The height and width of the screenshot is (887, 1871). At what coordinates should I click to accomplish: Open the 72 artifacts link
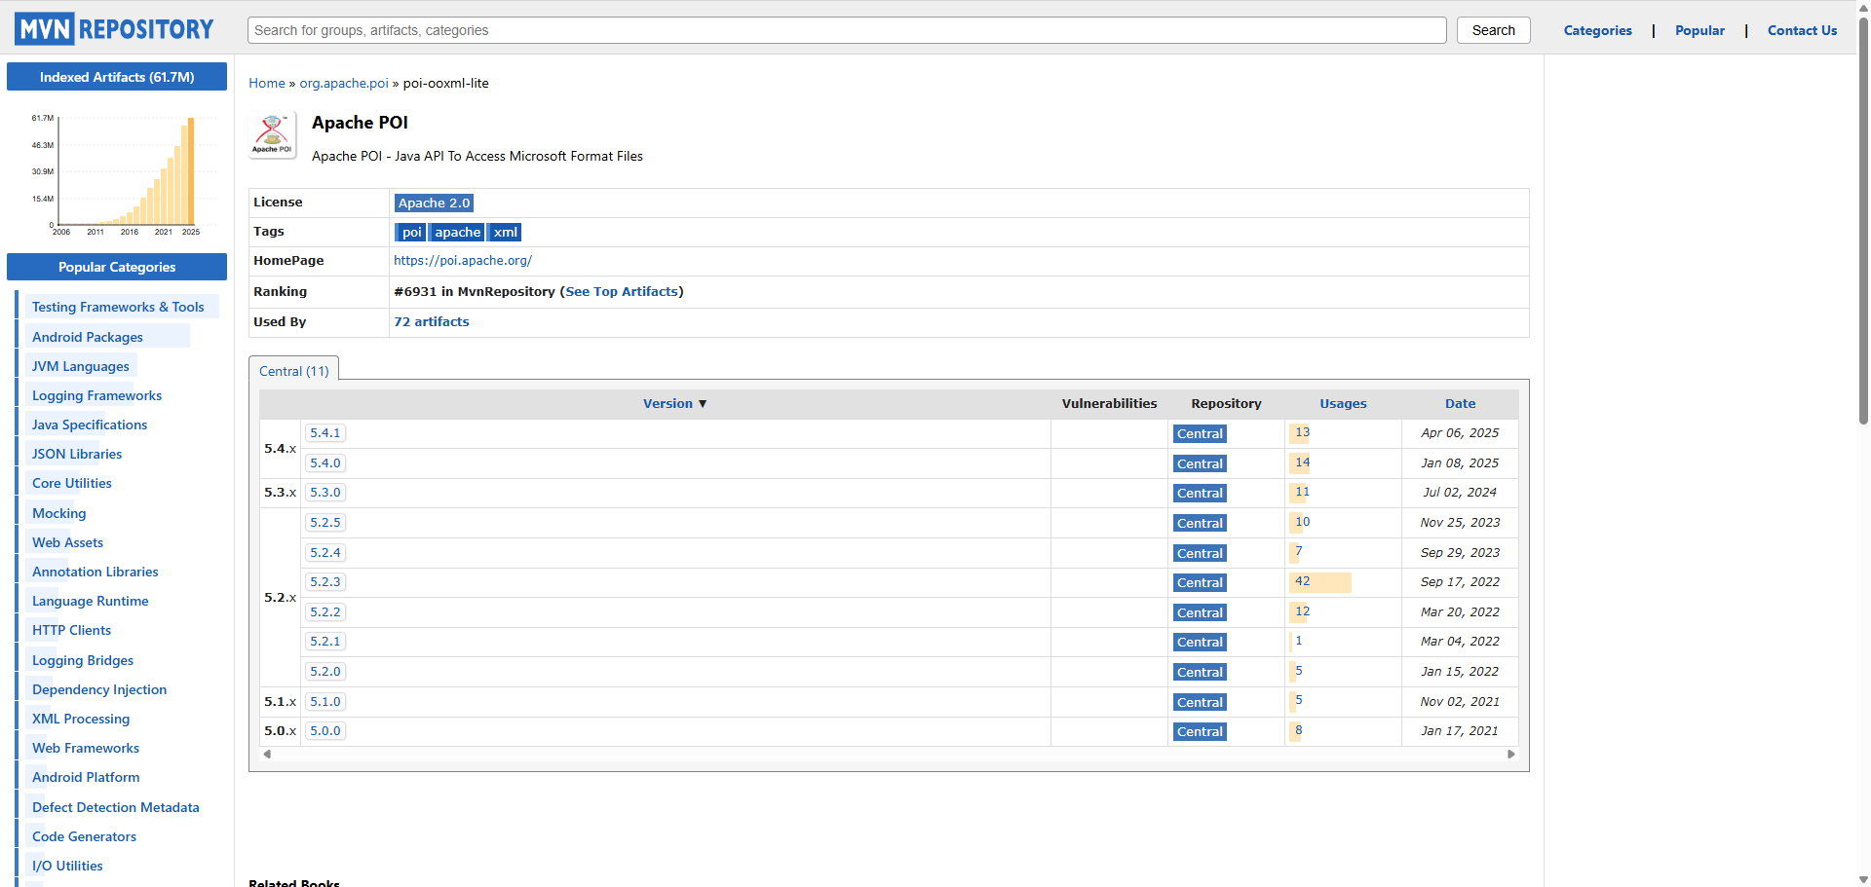click(x=432, y=321)
